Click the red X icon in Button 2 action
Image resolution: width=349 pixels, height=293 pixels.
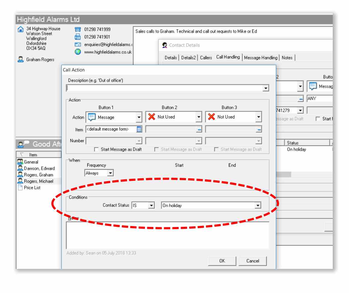(151, 117)
